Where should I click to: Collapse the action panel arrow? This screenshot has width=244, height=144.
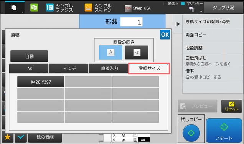tap(178, 24)
